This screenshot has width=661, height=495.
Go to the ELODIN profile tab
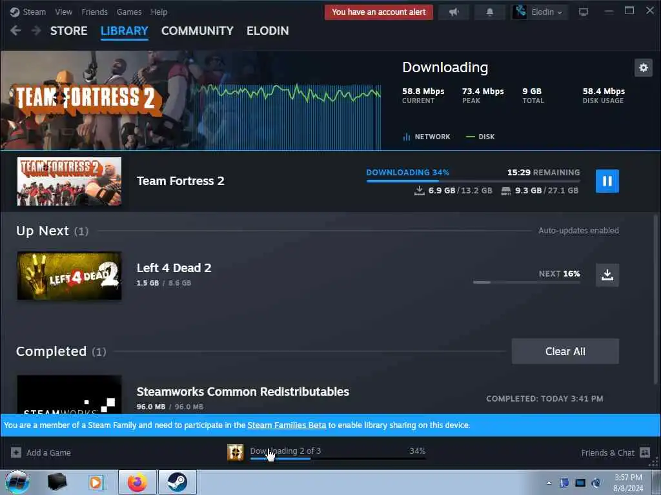click(268, 31)
